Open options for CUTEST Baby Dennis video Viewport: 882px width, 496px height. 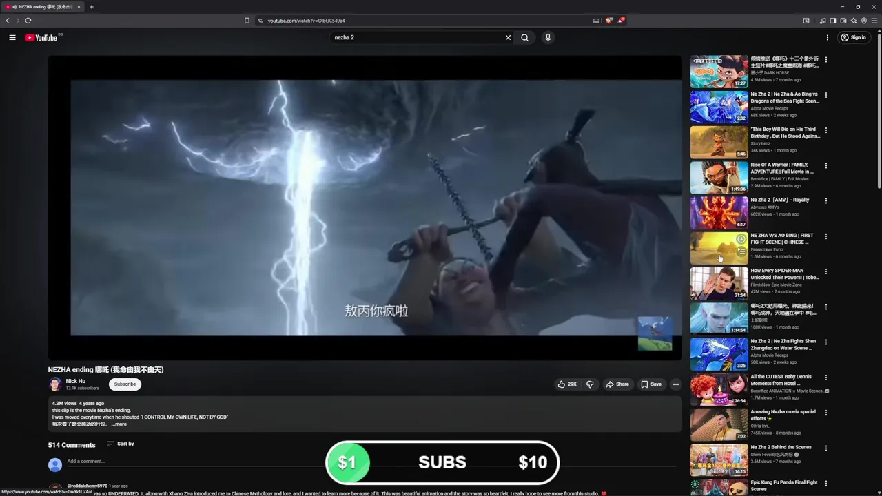click(825, 378)
